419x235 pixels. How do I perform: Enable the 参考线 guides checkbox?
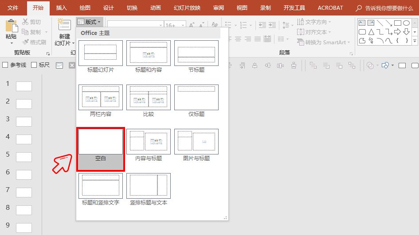(5, 65)
